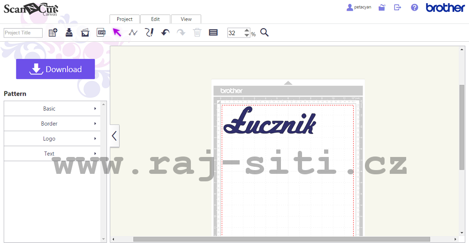
Task: Open the help question mark icon
Action: (x=414, y=7)
